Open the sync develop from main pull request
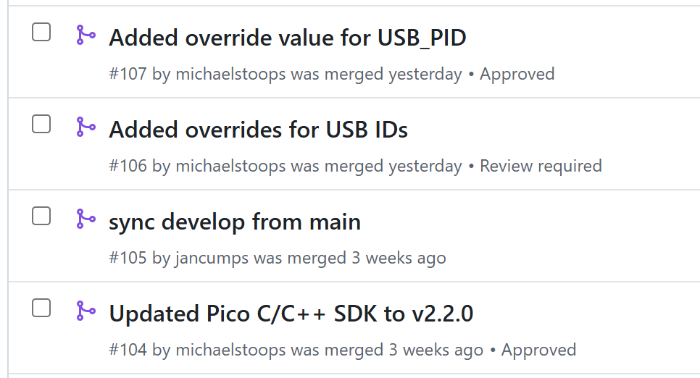The image size is (700, 378). pyautogui.click(x=235, y=222)
